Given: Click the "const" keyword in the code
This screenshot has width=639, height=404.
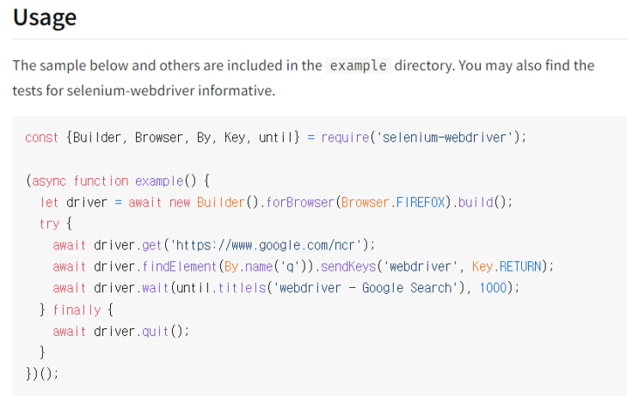Looking at the screenshot, I should pyautogui.click(x=41, y=138).
